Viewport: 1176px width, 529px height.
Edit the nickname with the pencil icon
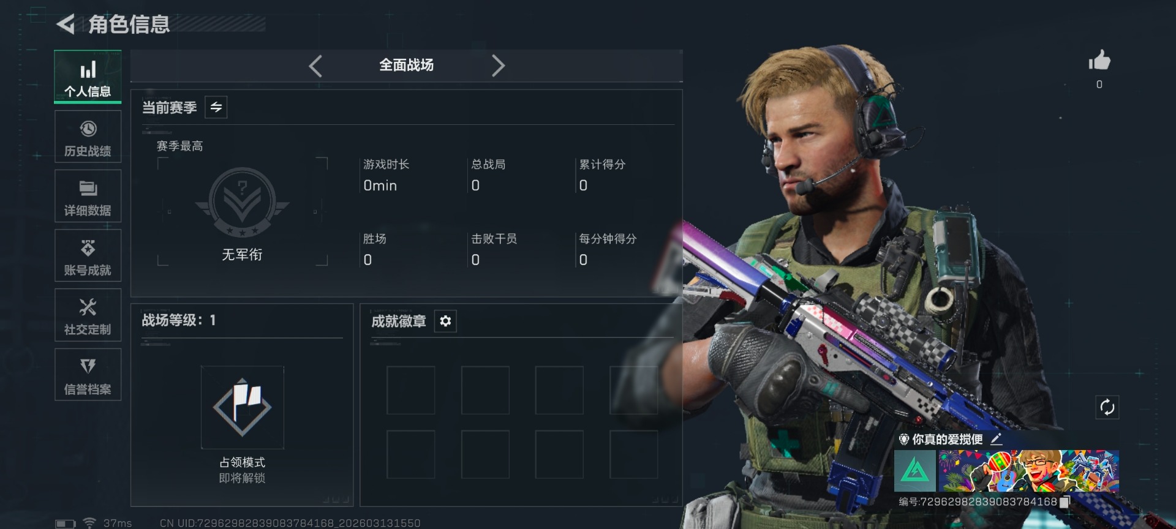tap(997, 439)
